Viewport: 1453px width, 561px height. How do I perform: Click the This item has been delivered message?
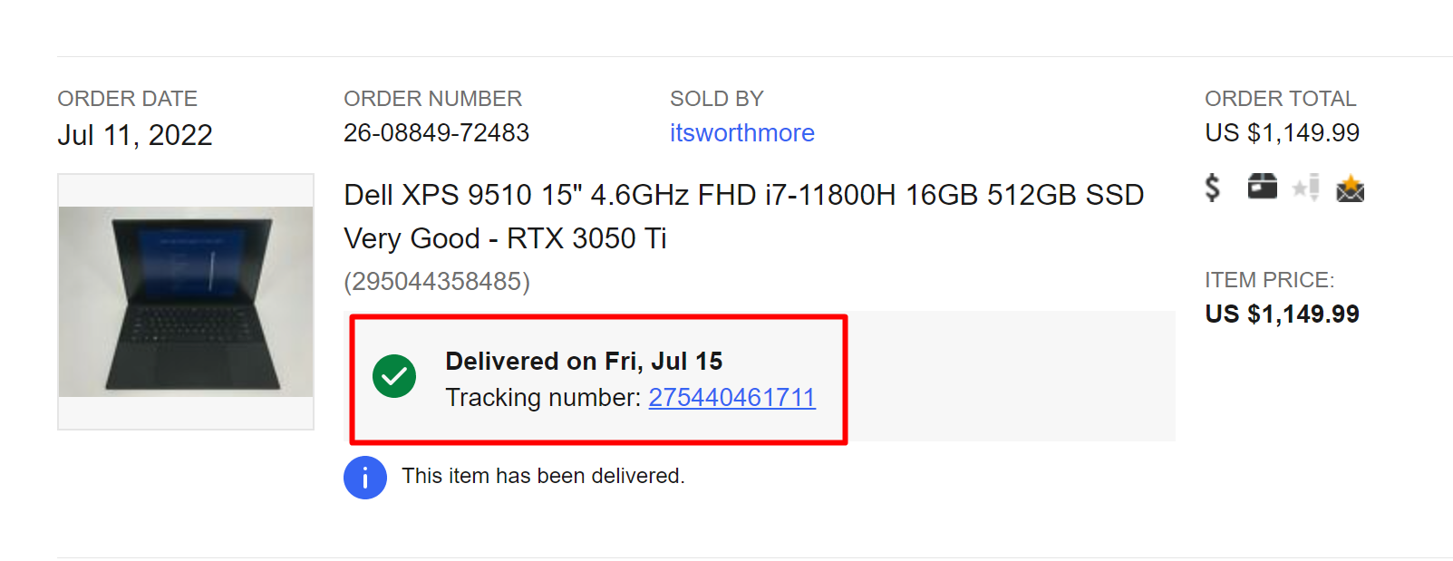(x=543, y=476)
